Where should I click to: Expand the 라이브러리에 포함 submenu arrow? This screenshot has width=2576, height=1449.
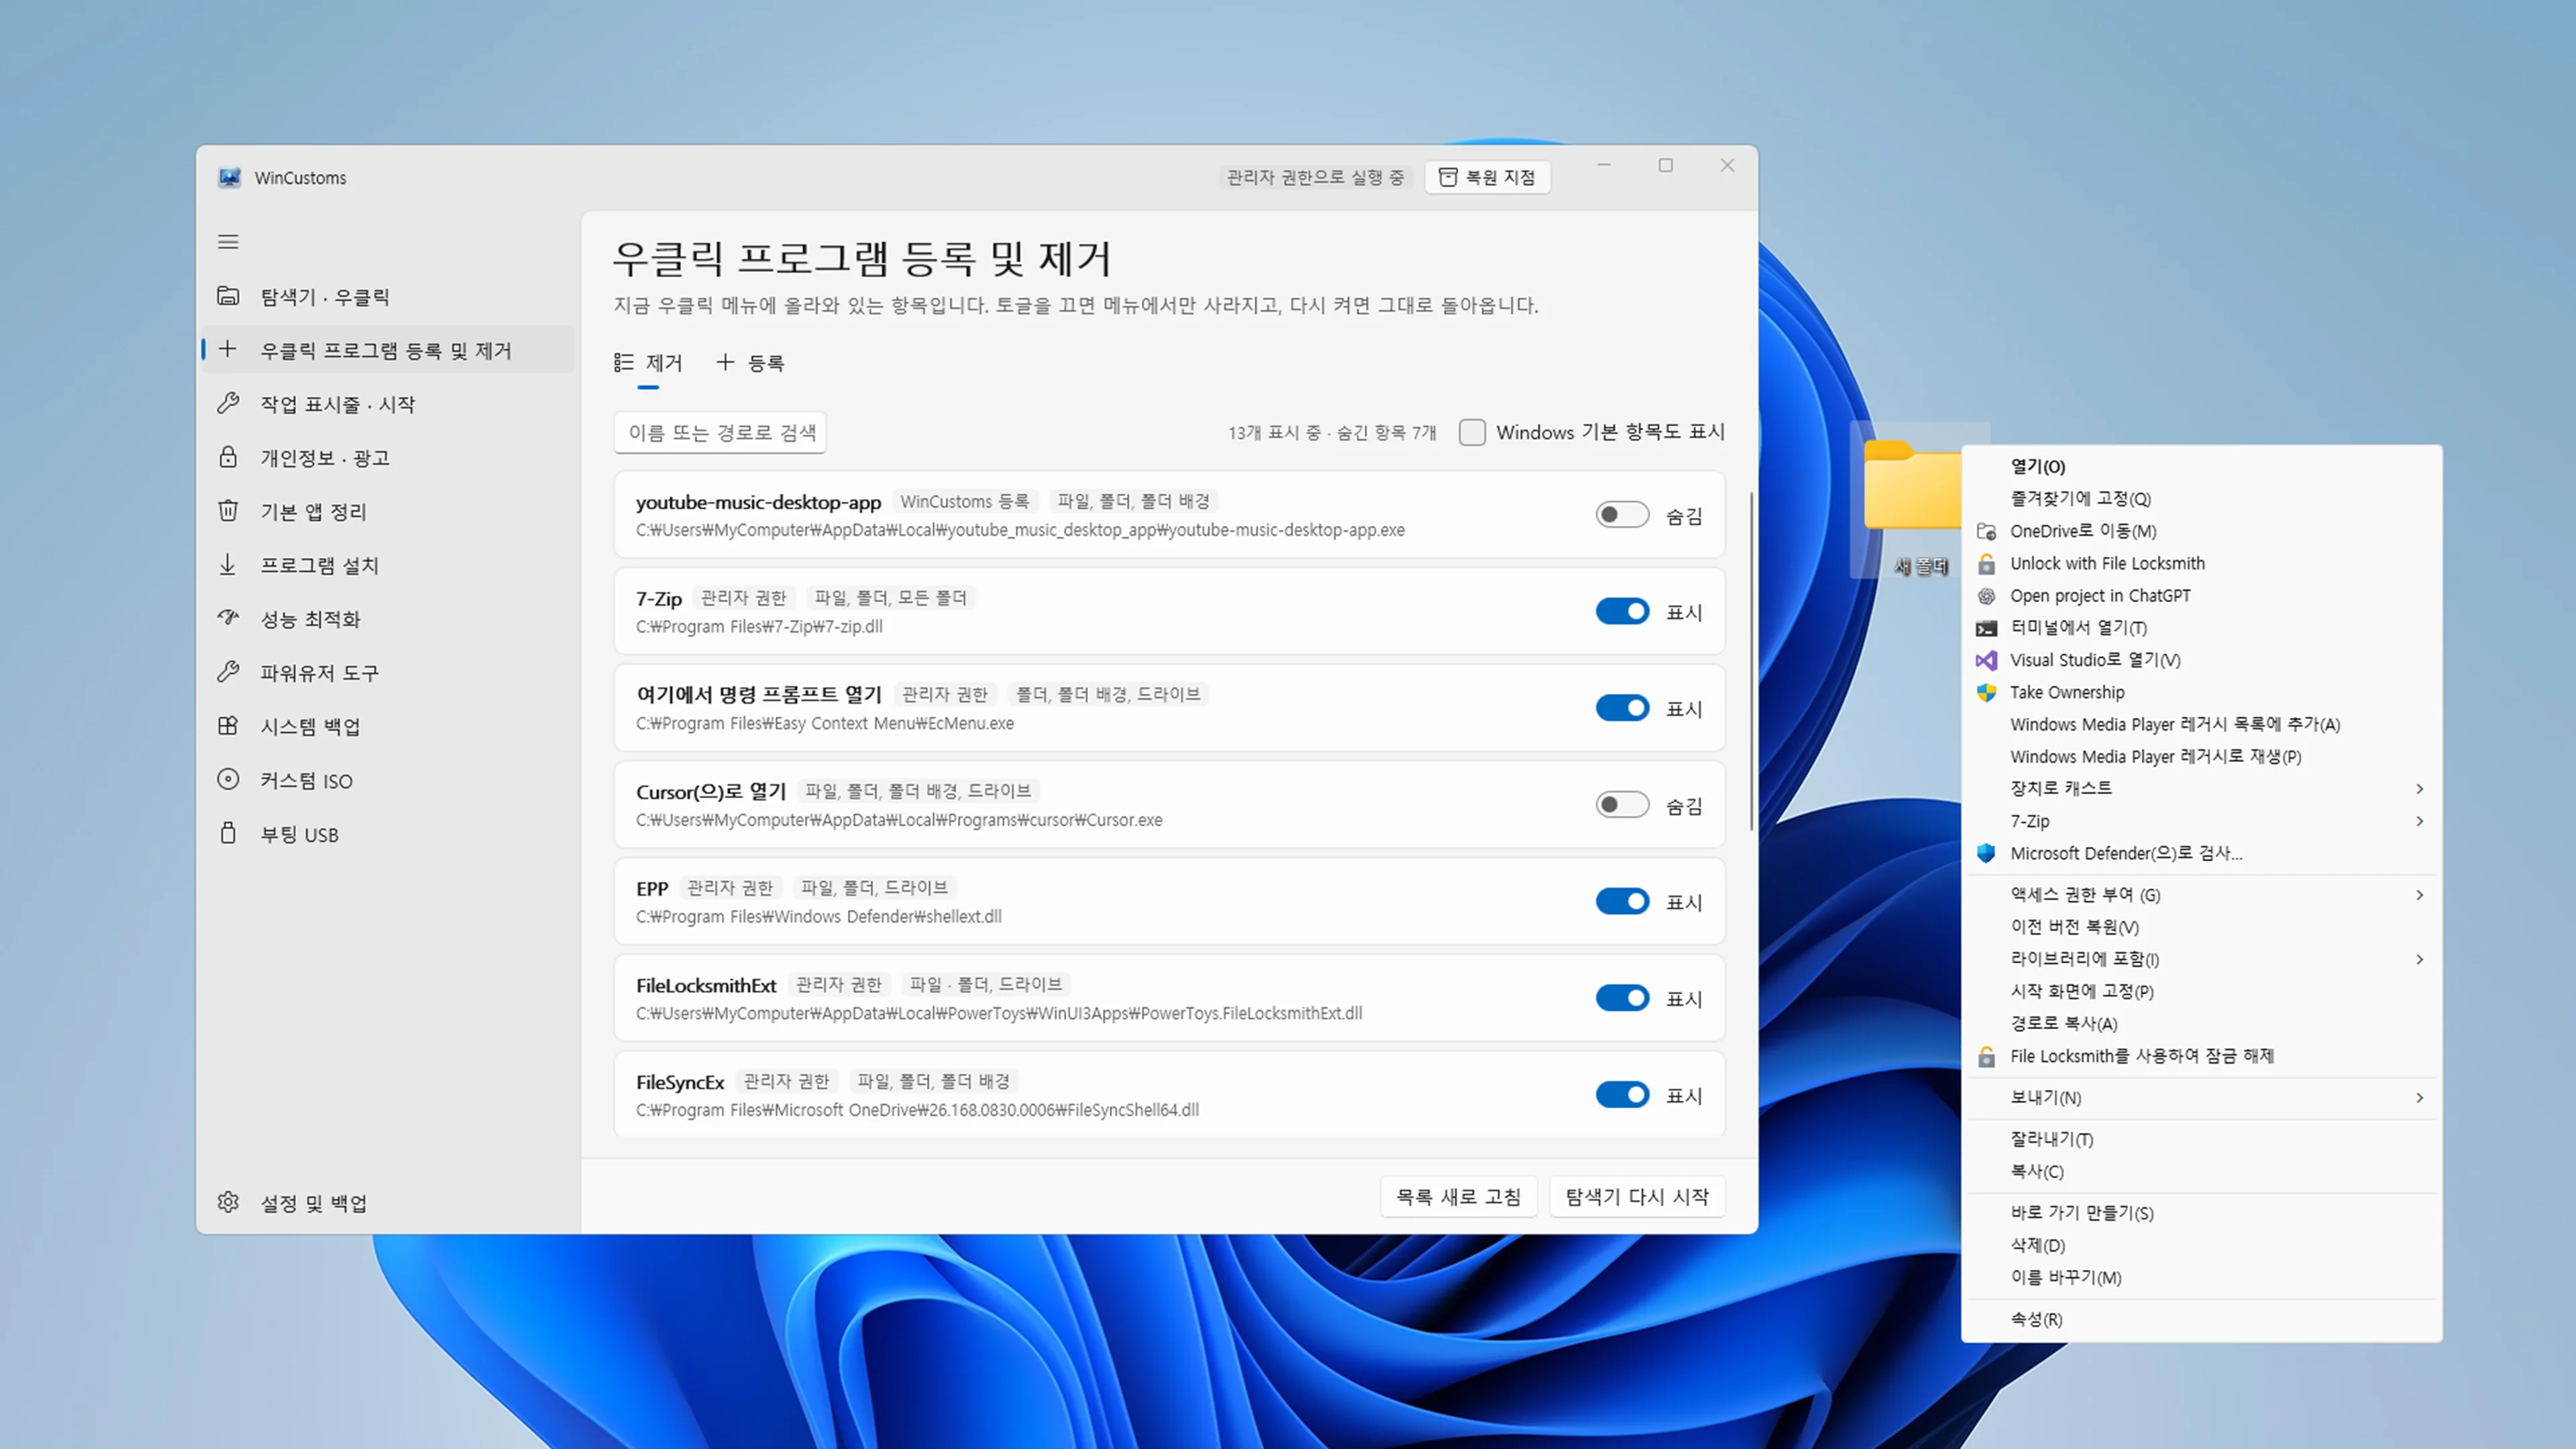(2419, 959)
